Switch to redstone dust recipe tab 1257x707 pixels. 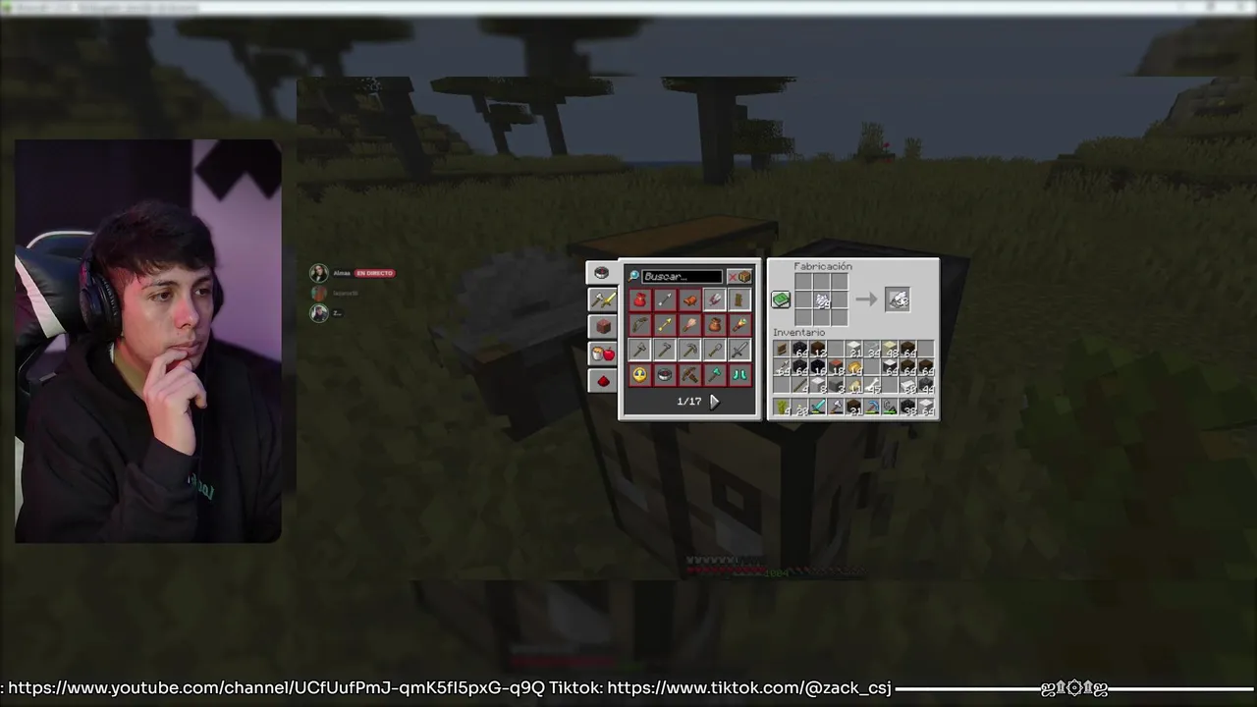click(603, 381)
